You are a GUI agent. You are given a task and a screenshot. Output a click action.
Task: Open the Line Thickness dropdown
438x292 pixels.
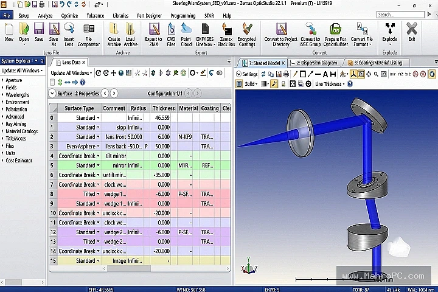coord(330,84)
